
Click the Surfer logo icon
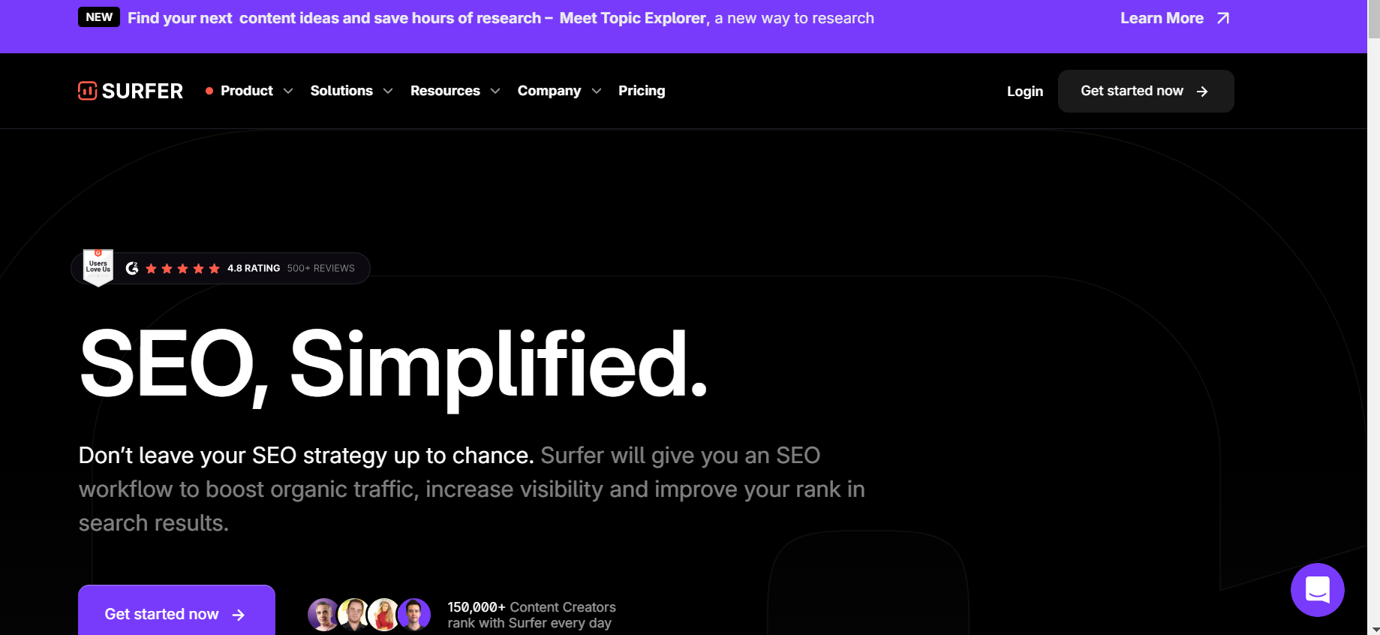(88, 91)
